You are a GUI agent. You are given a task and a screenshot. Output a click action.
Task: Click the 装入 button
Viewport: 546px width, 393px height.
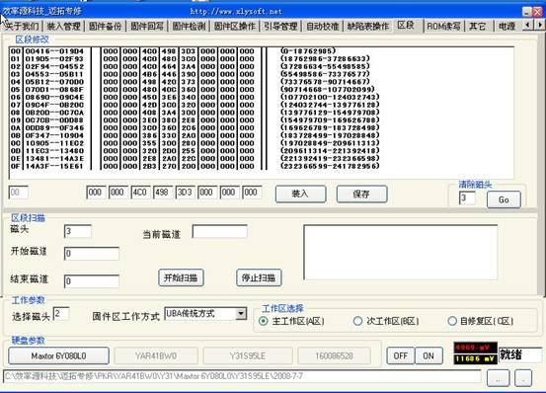click(300, 194)
